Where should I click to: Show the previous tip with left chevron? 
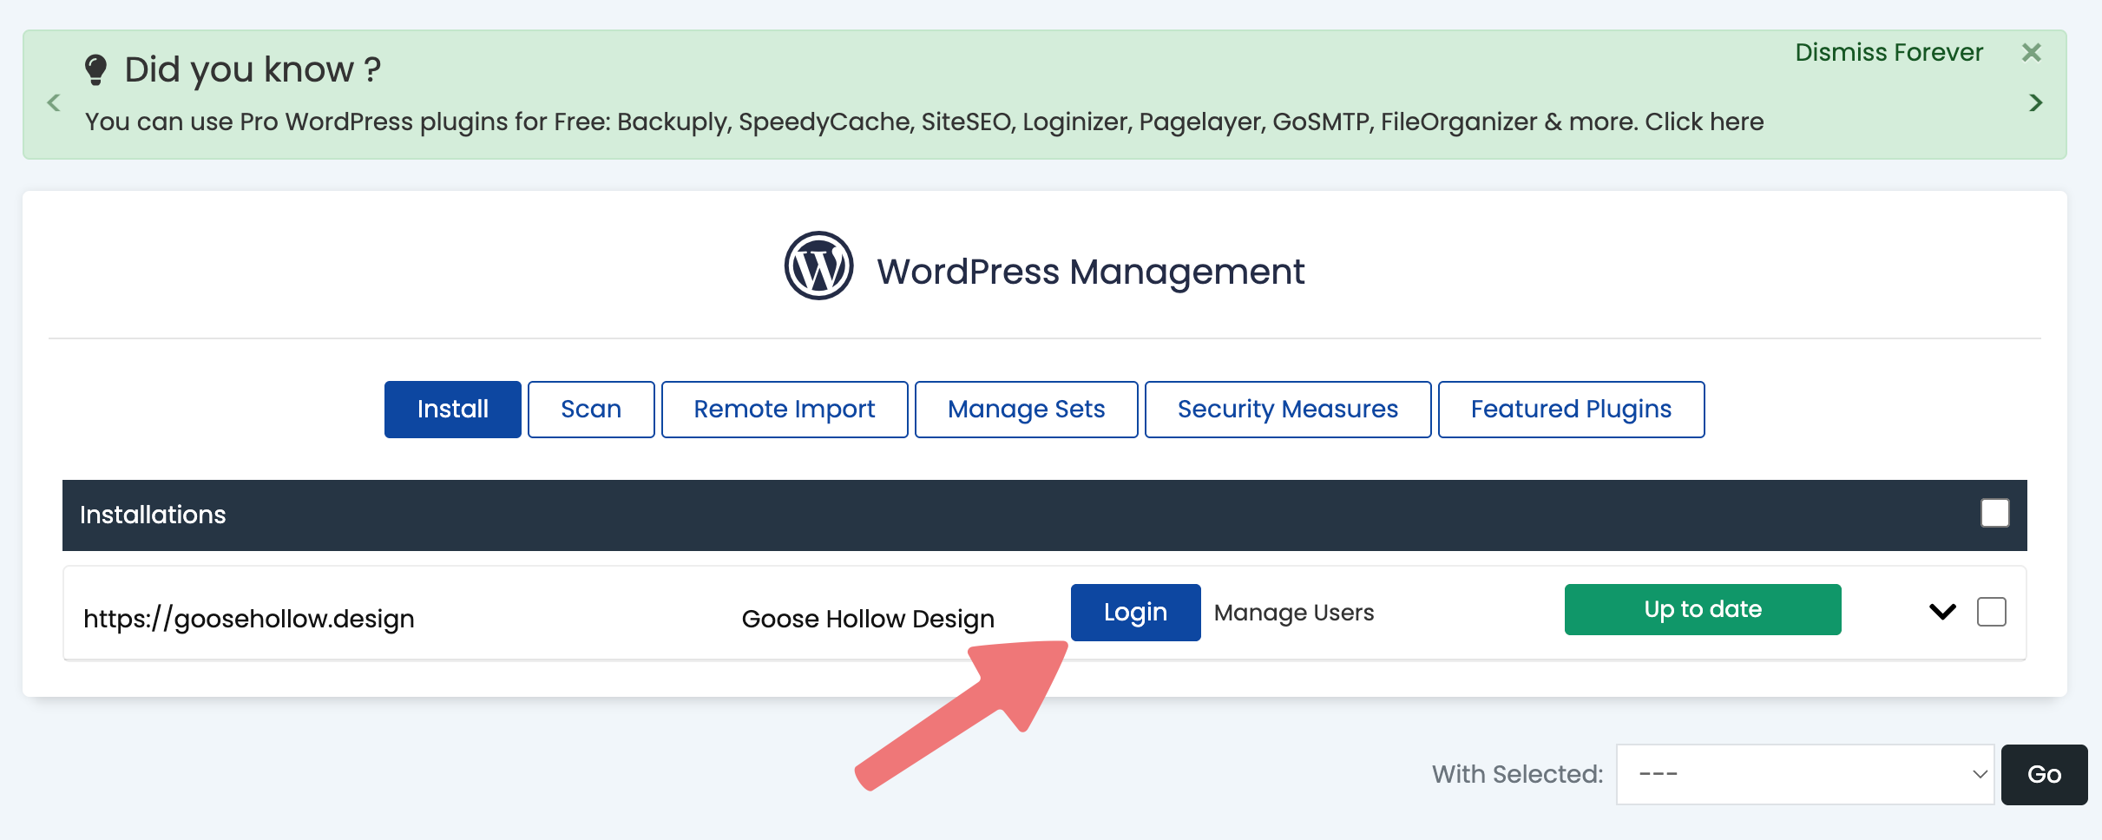tap(54, 102)
